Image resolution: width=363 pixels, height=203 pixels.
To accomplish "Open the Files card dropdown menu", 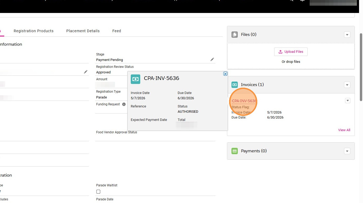I will pos(347,35).
